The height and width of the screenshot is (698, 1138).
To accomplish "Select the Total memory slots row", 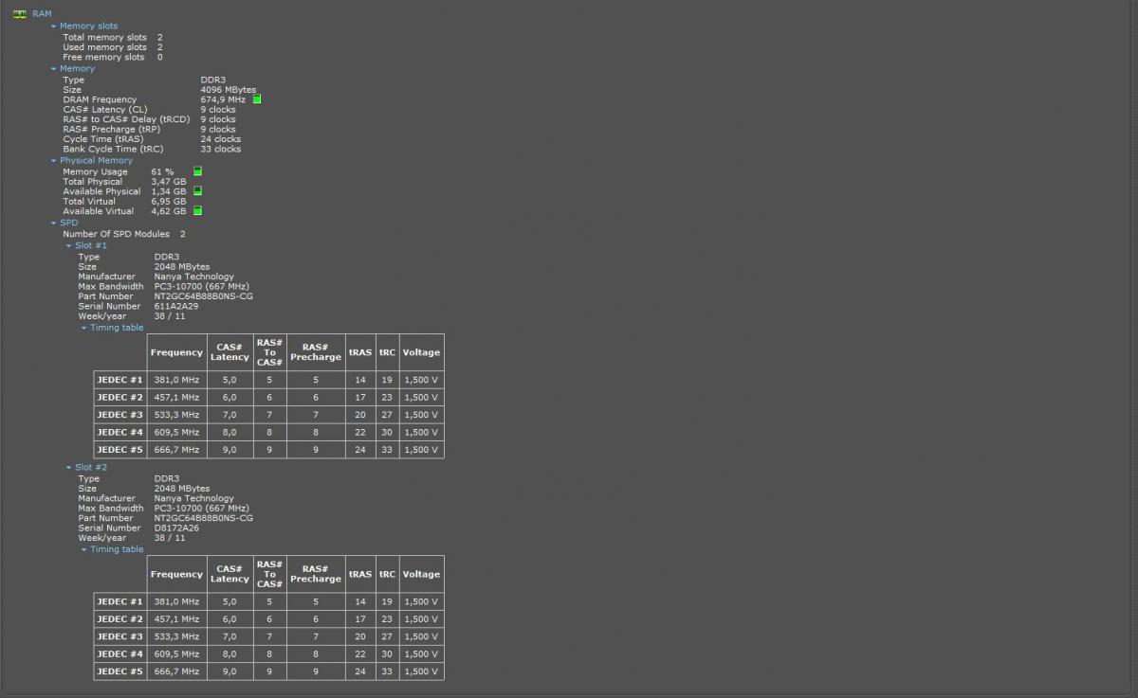I will [112, 37].
